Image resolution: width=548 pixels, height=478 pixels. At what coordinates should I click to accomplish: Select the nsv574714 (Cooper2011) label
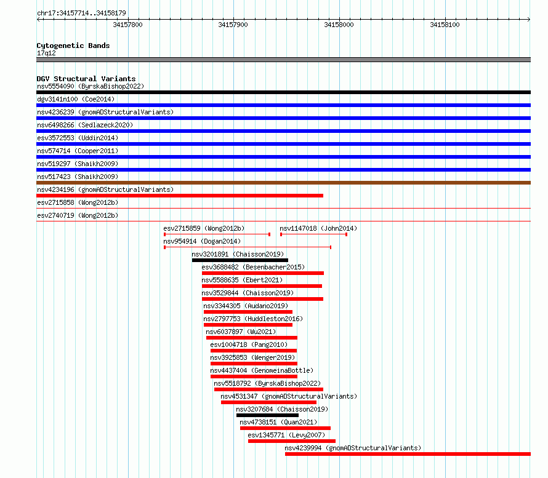[x=78, y=151]
